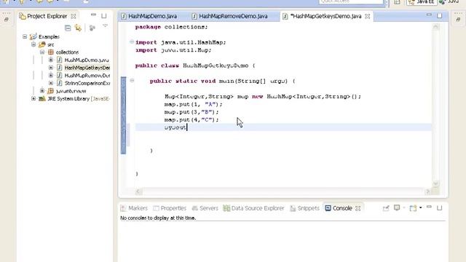Restore minimized view on right trim

[x=458, y=20]
